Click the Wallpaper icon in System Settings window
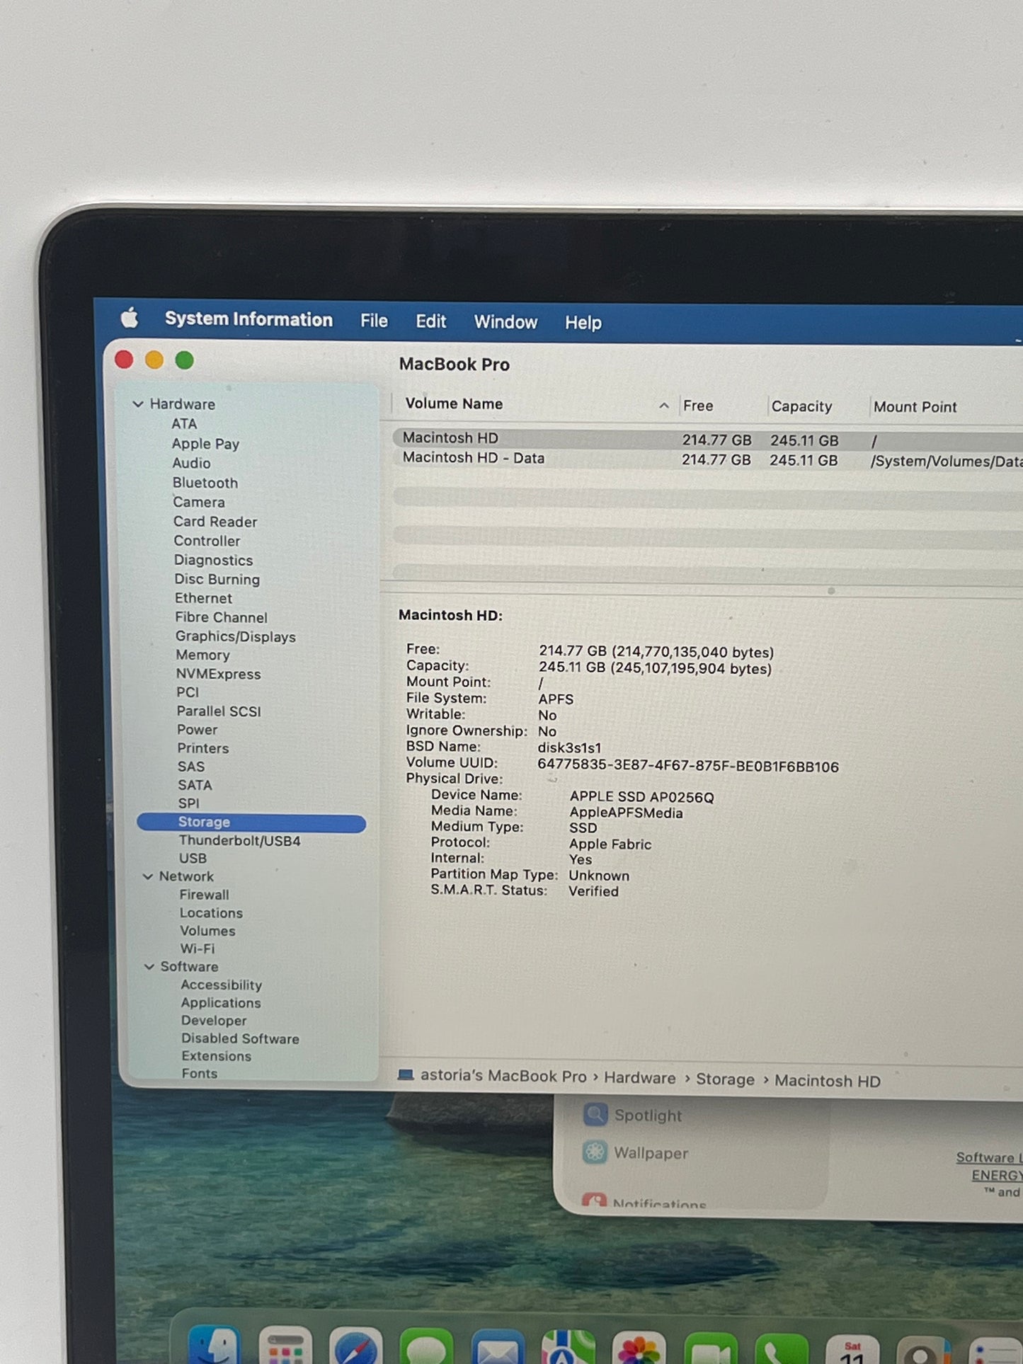 (x=595, y=1152)
